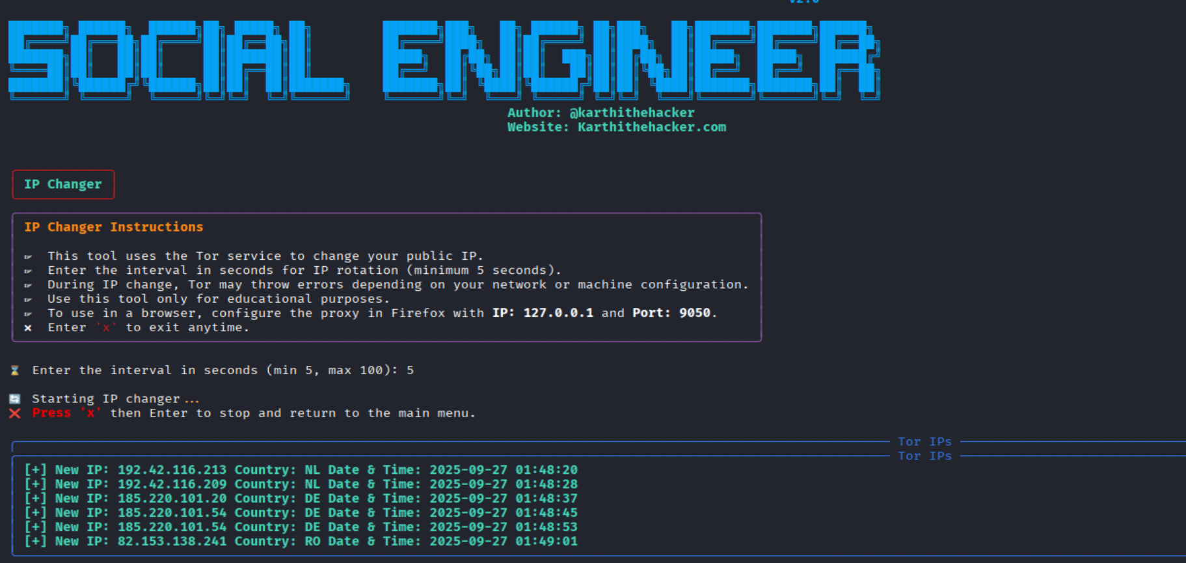Click the red X icon before Press 'x'

(15, 413)
